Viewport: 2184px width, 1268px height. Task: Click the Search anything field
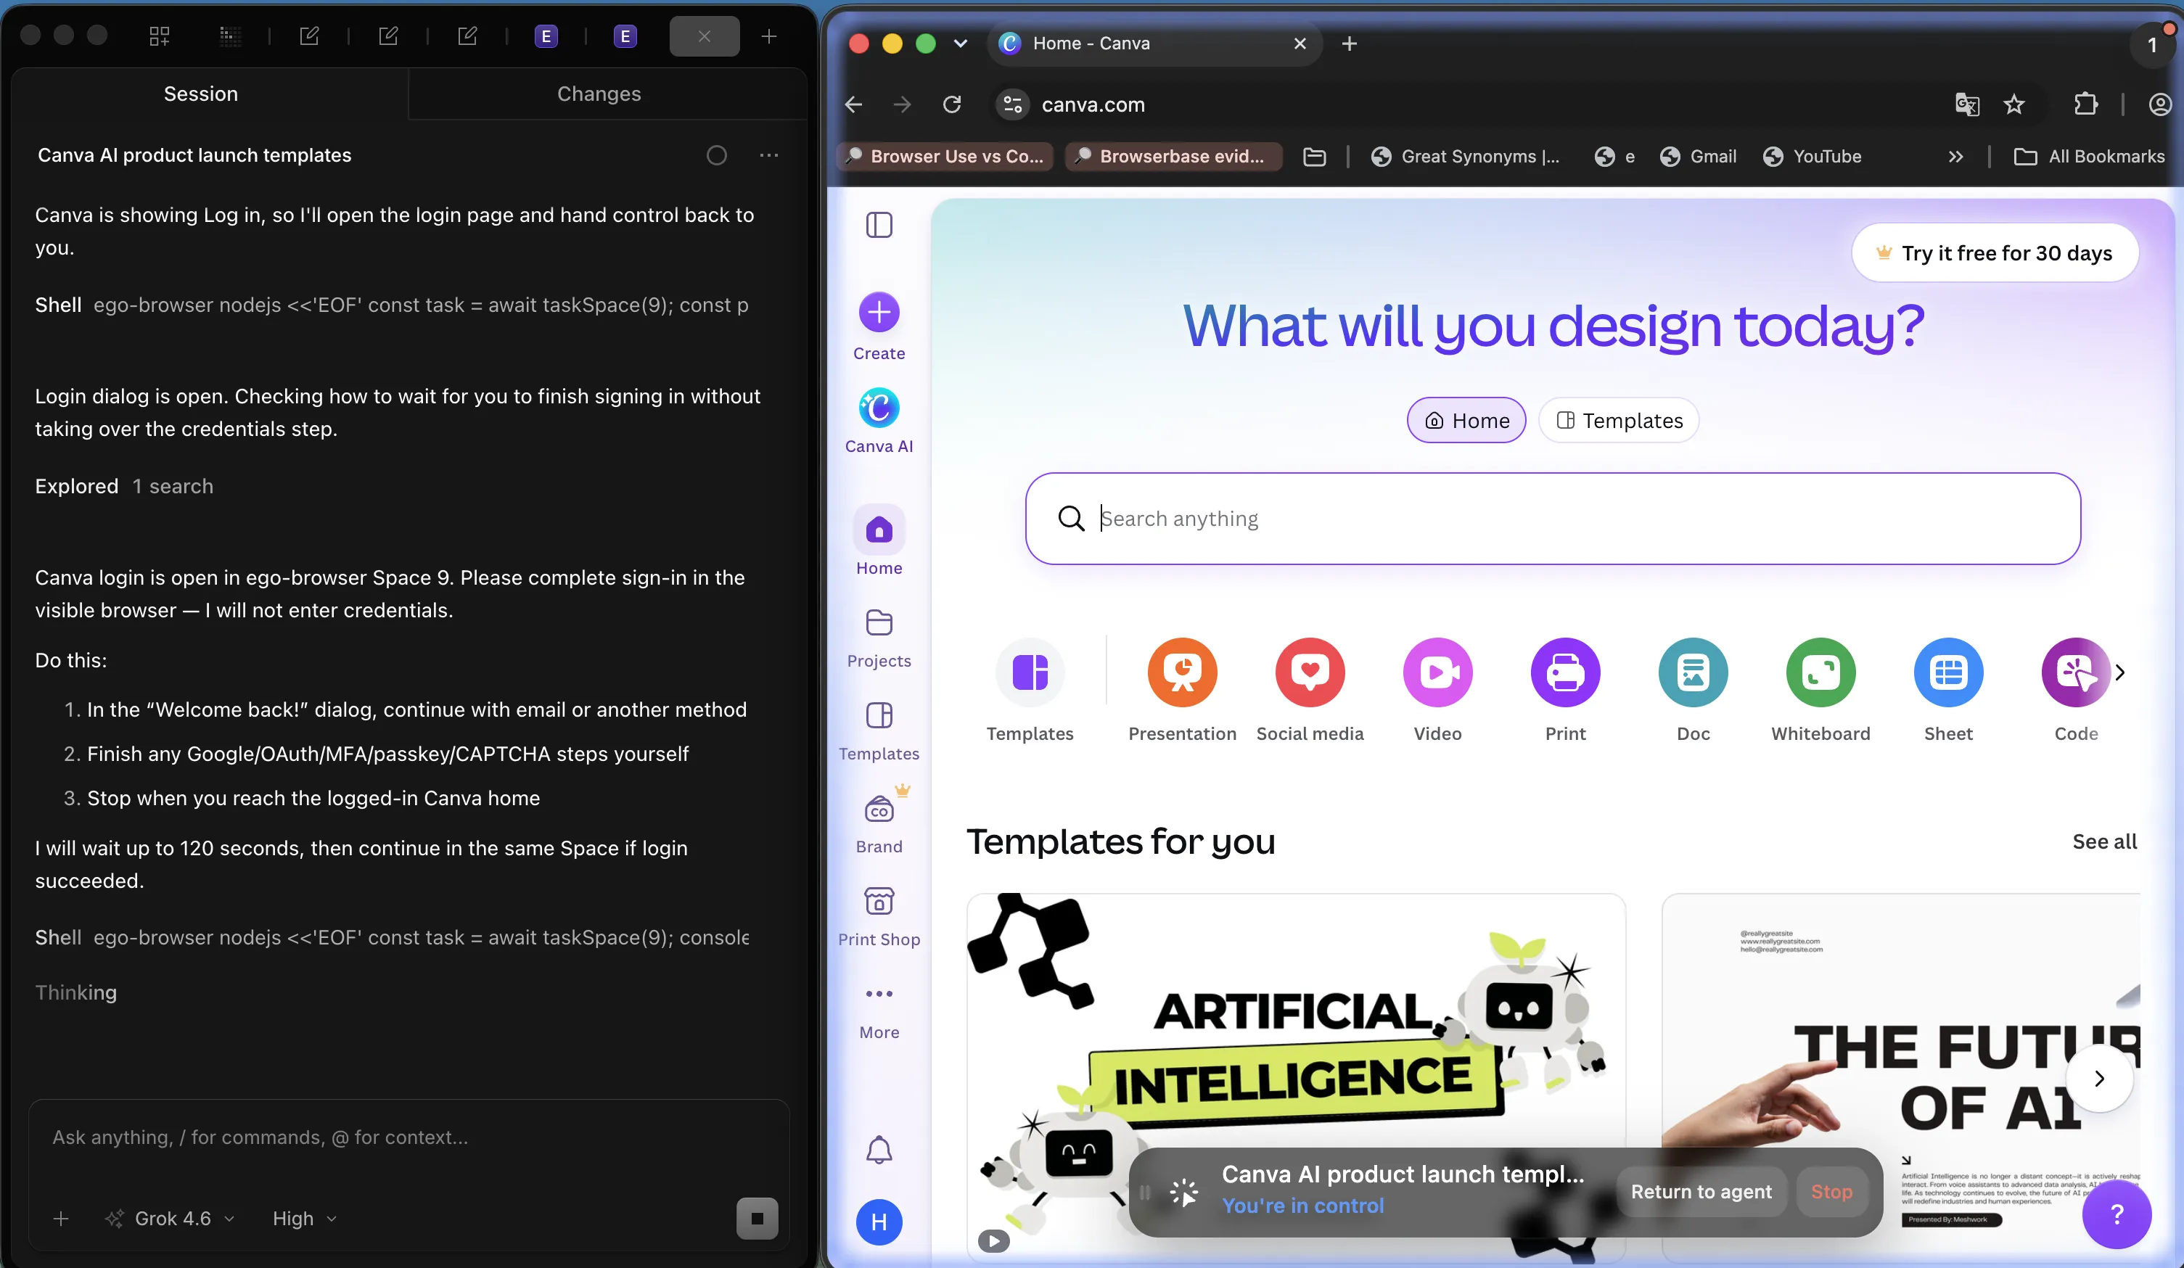[x=1552, y=518]
